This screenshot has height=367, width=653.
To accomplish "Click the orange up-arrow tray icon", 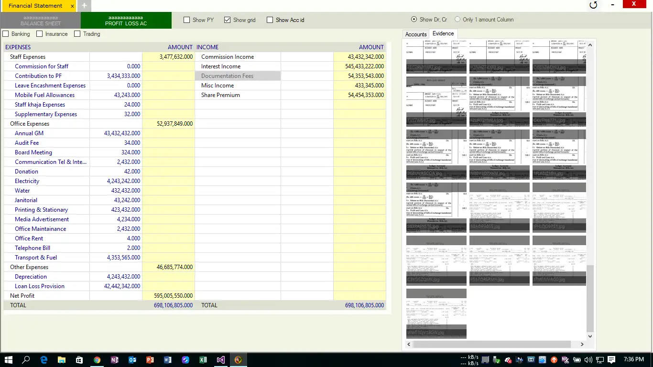I will 554,360.
